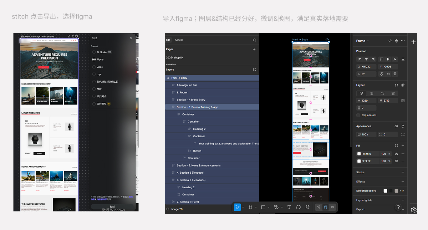Image resolution: width=428 pixels, height=230 pixels.
Task: Open dropdown arrow next to Rectangle tool
Action: point(269,207)
